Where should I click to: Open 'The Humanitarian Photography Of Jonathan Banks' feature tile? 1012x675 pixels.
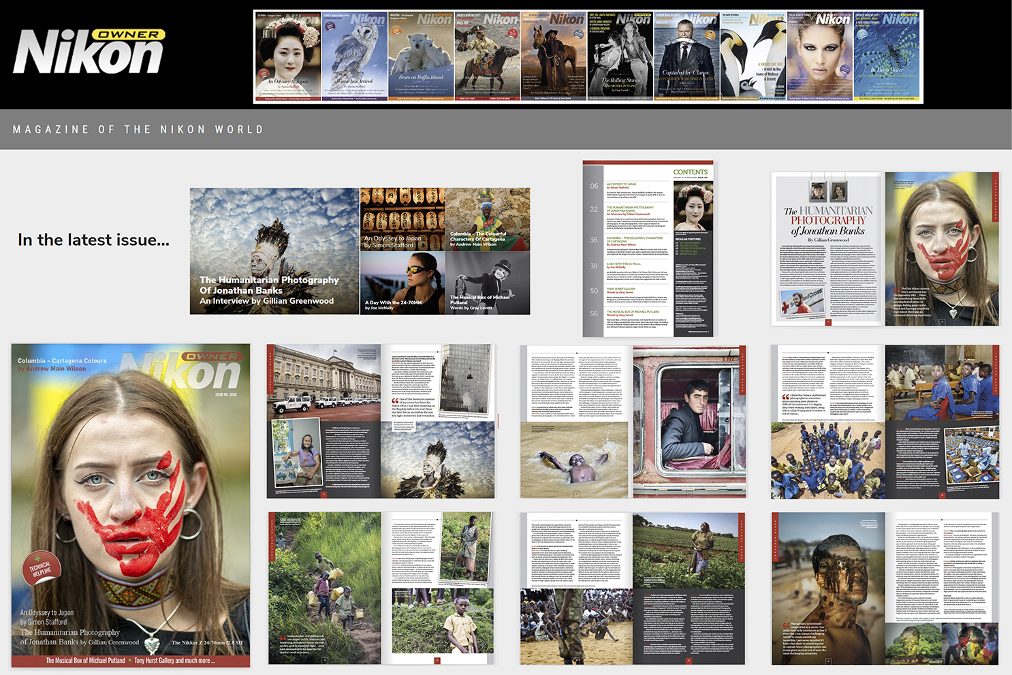[x=274, y=251]
